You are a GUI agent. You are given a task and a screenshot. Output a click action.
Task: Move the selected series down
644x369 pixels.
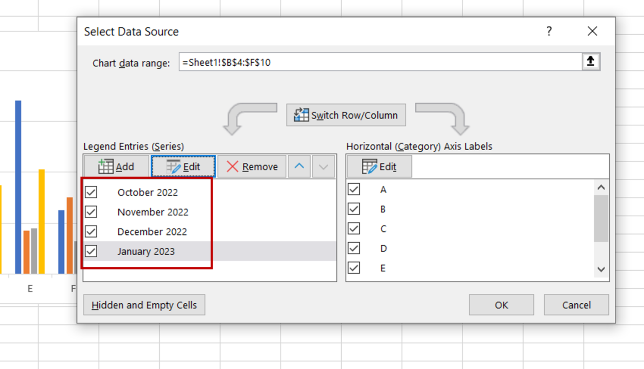[323, 166]
